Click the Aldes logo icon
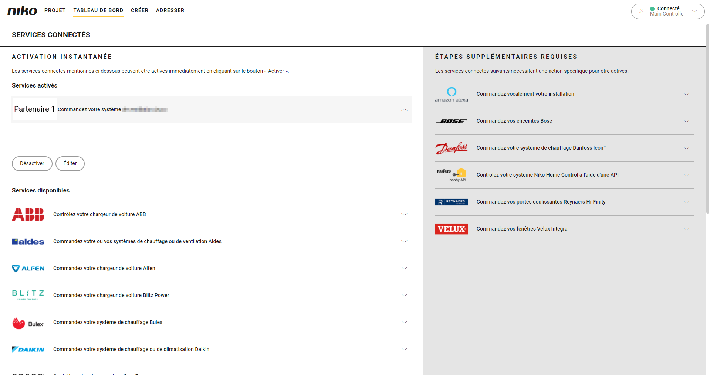The height and width of the screenshot is (375, 710). 28,242
